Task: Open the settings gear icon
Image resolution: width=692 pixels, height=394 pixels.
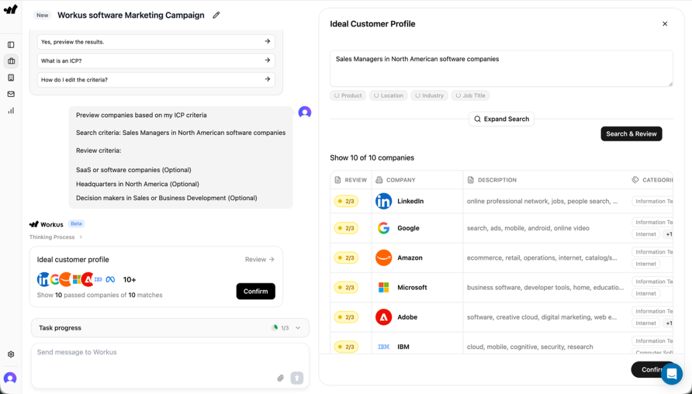Action: click(x=11, y=354)
